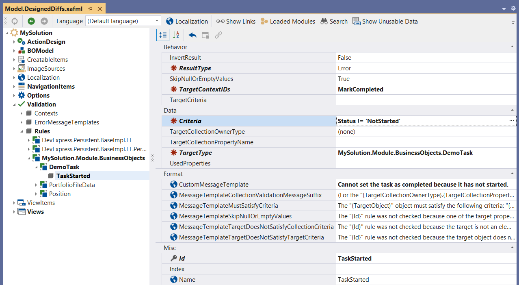Screen dimensions: 519x285
Task: Click the TargetCollectionOwnerType value (none)
Action: click(x=347, y=132)
